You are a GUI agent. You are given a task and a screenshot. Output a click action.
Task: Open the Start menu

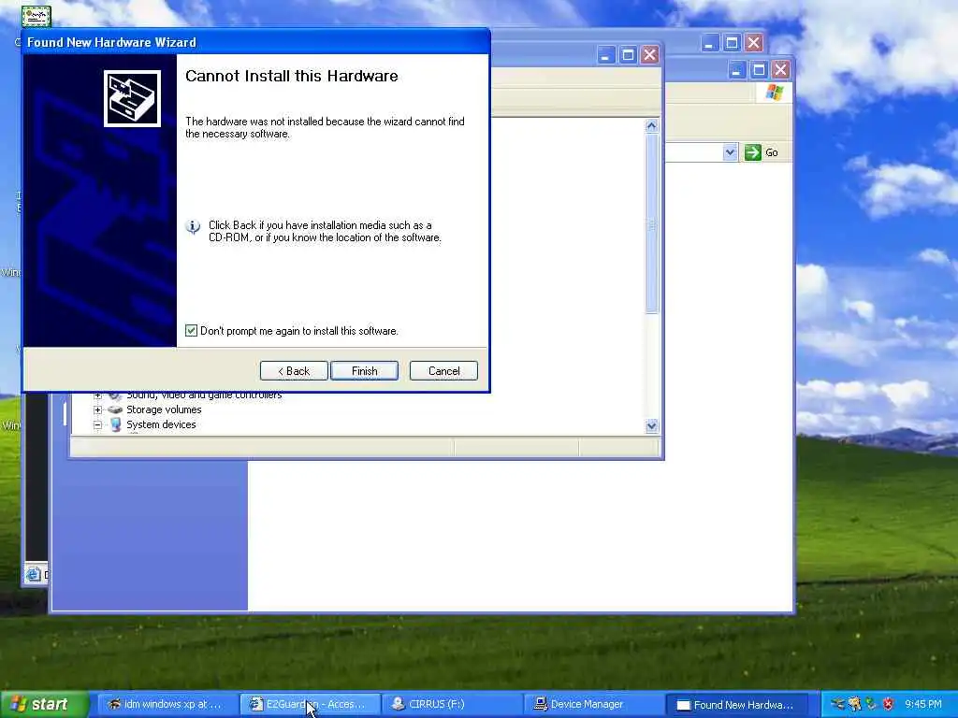point(44,705)
